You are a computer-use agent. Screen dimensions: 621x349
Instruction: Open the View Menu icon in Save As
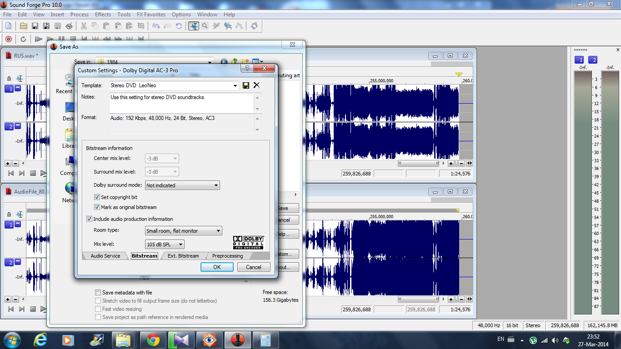257,62
